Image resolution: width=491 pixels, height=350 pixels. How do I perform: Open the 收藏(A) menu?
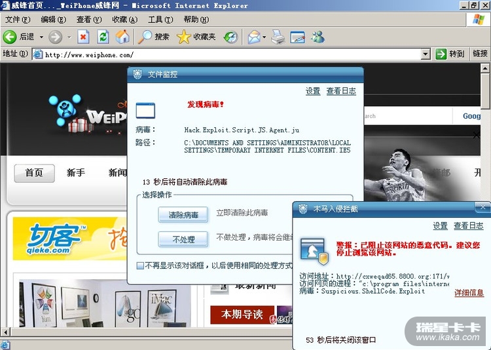124,20
